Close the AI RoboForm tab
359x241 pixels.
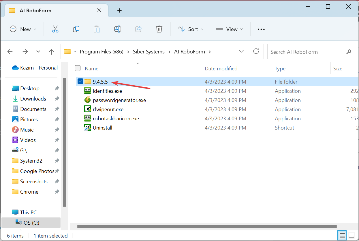pyautogui.click(x=99, y=10)
